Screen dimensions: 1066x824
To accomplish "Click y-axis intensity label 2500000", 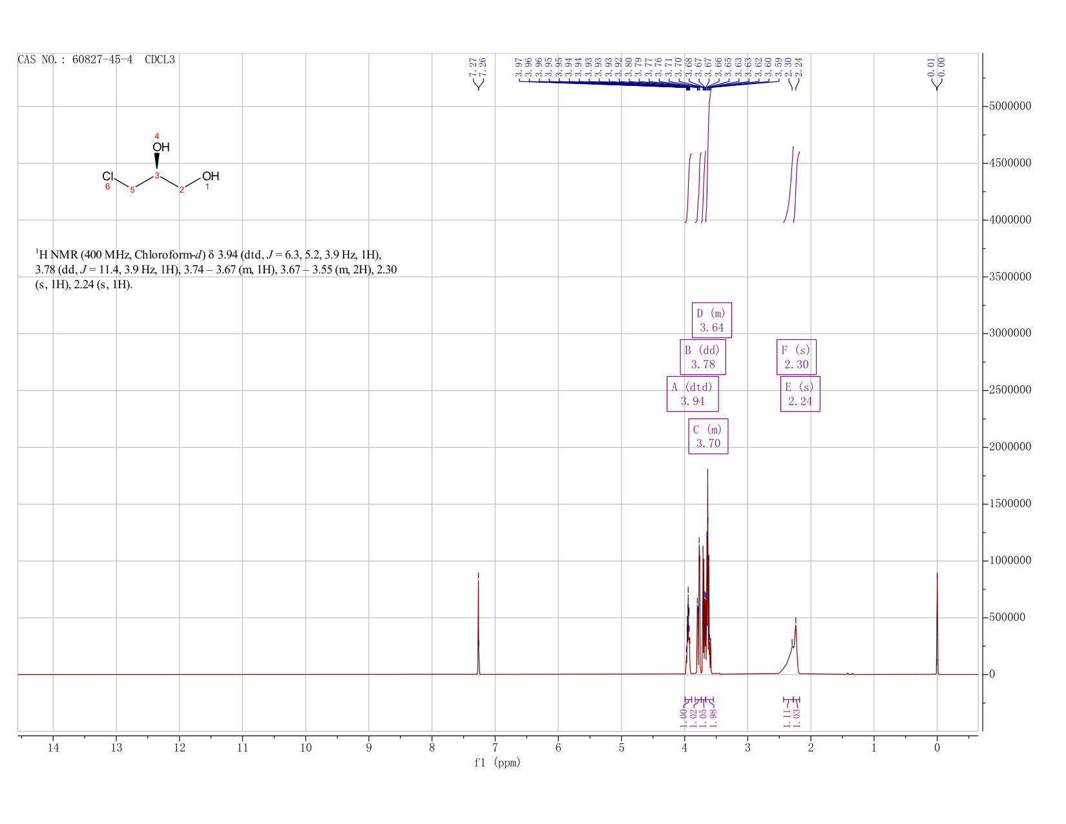I will coord(1010,390).
